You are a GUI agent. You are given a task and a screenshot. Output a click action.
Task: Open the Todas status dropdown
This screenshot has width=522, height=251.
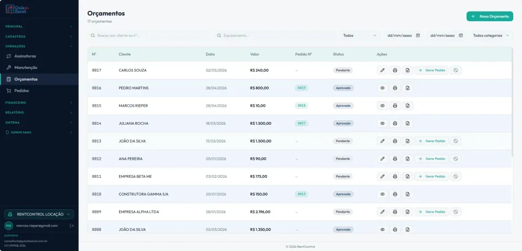[359, 36]
